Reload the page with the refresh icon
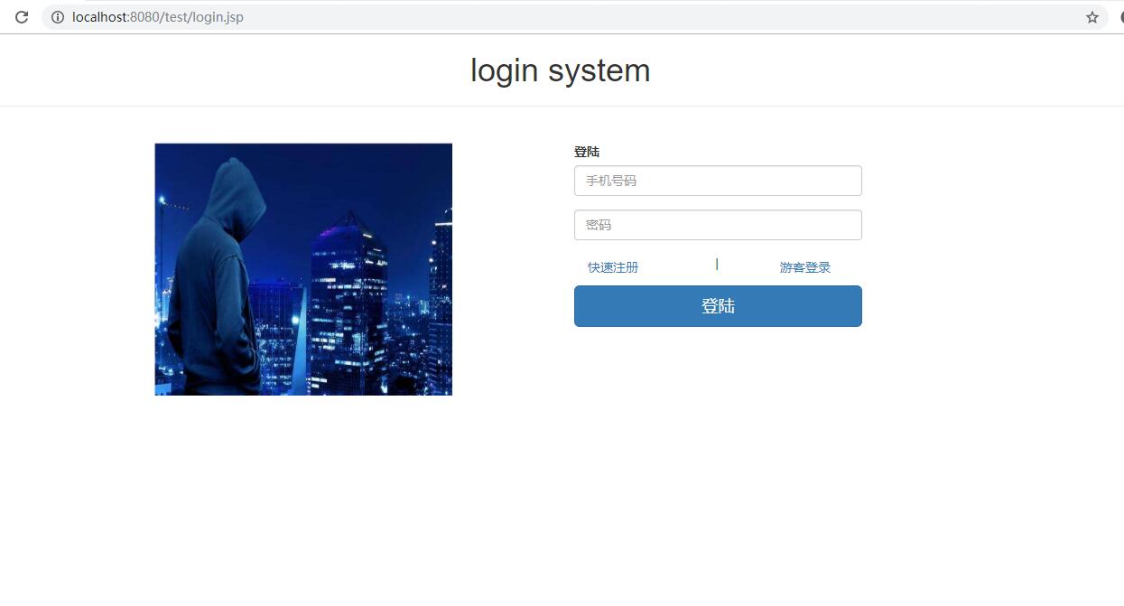Screen dimensions: 1124x606 (x=22, y=17)
